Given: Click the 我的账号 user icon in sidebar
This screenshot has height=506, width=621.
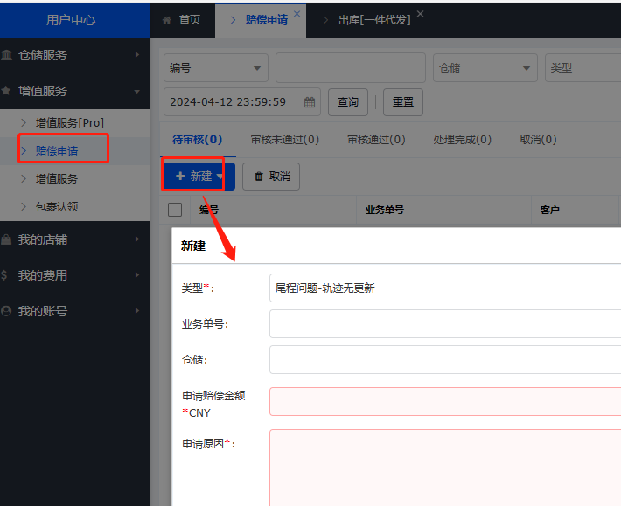Looking at the screenshot, I should pos(7,311).
